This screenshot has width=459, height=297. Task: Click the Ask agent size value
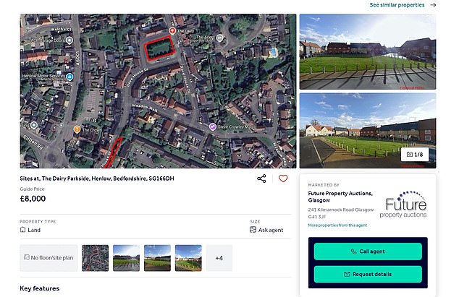click(271, 230)
